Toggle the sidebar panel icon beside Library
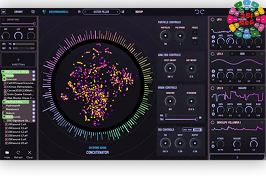This screenshot has width=266, height=180. tap(3, 12)
